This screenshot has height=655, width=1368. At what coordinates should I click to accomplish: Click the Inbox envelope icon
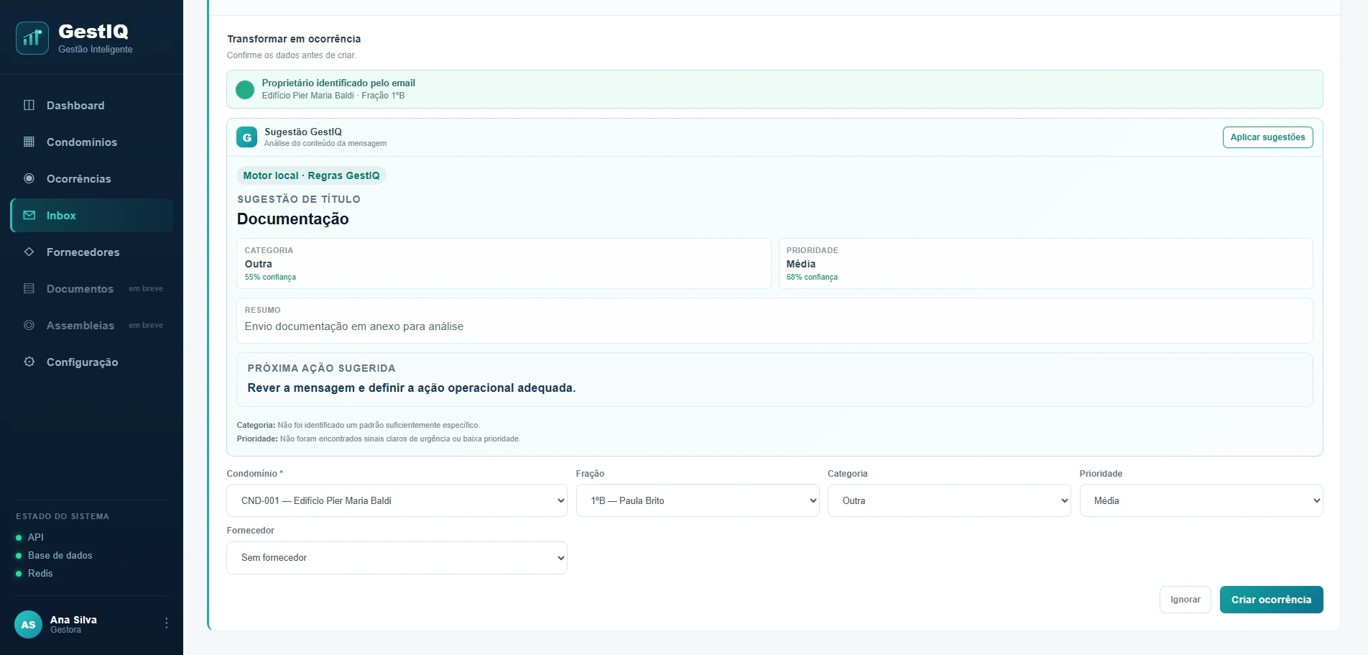29,215
